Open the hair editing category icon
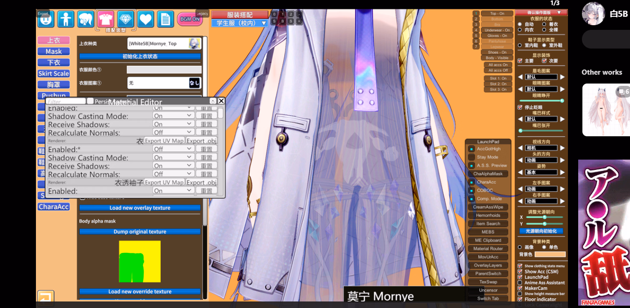Screen dimensions: 630x308 click(86, 19)
